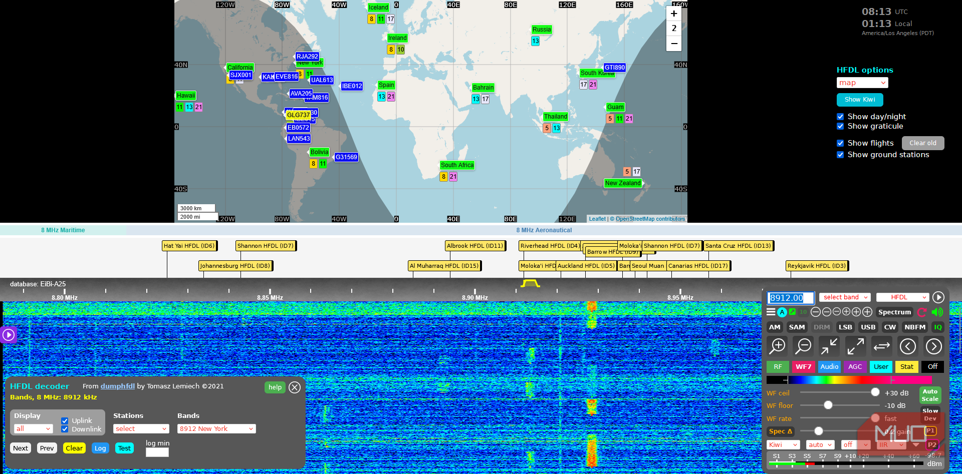Switch to the AGC tab
Viewport: 962px width, 474px height.
tap(855, 367)
